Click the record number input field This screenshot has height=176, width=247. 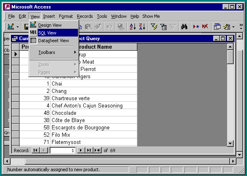click(63, 150)
